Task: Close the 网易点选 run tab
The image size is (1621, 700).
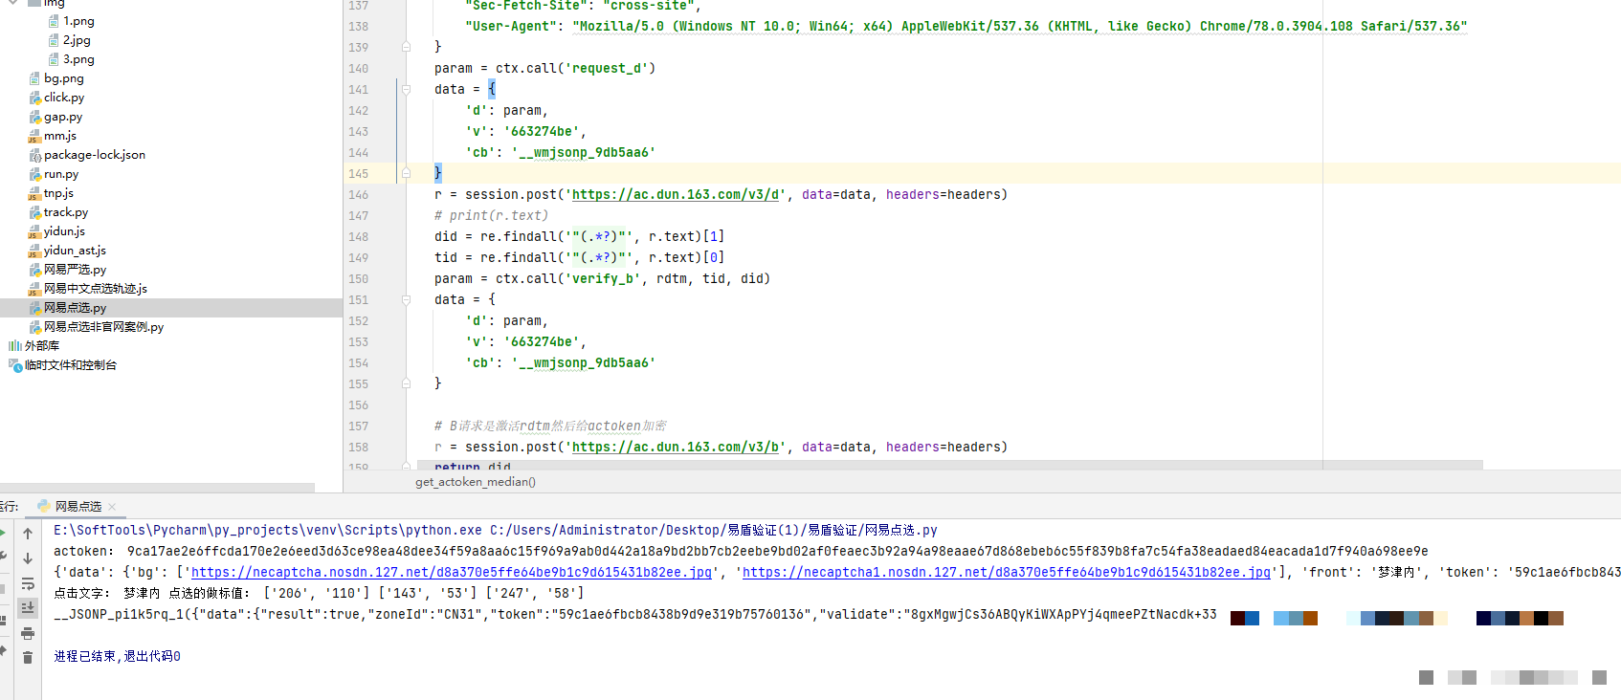Action: [112, 507]
